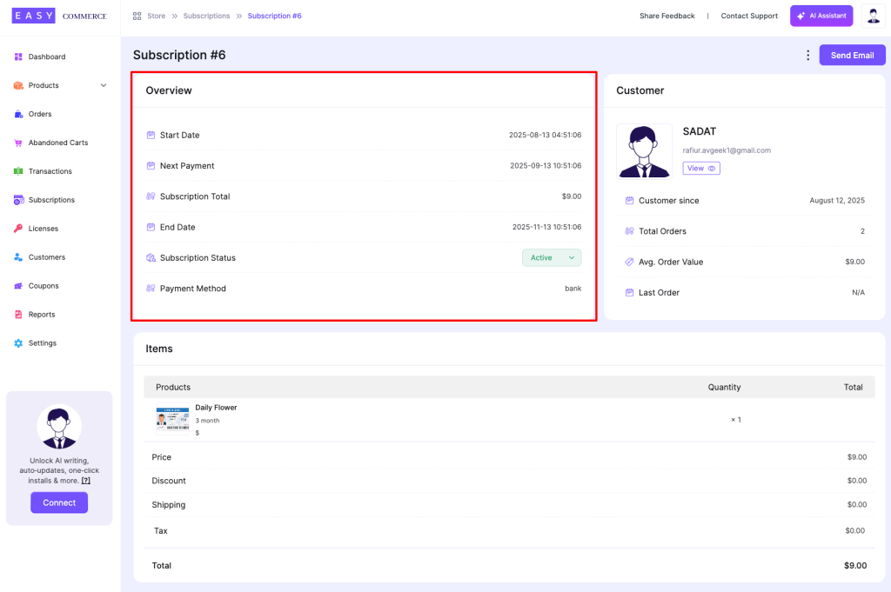Open Abandoned Carts page
This screenshot has height=592, width=891.
pyautogui.click(x=58, y=143)
